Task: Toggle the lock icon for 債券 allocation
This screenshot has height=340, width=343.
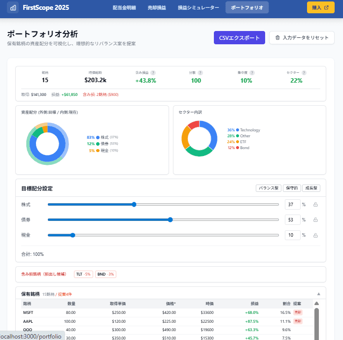Action: (x=315, y=220)
